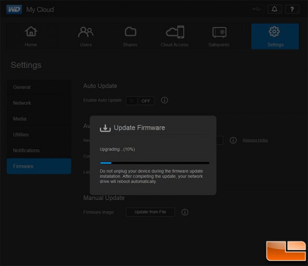Select the Notifications settings tab

(x=26, y=150)
